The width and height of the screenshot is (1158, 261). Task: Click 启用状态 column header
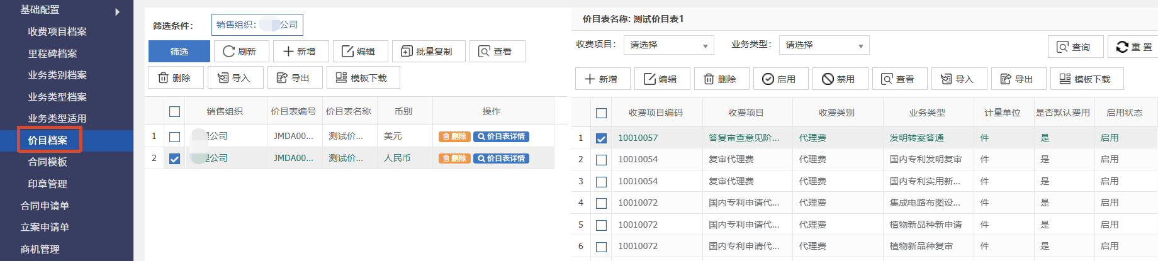[1125, 113]
